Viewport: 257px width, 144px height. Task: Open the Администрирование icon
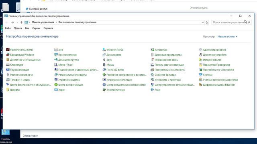click(x=200, y=50)
